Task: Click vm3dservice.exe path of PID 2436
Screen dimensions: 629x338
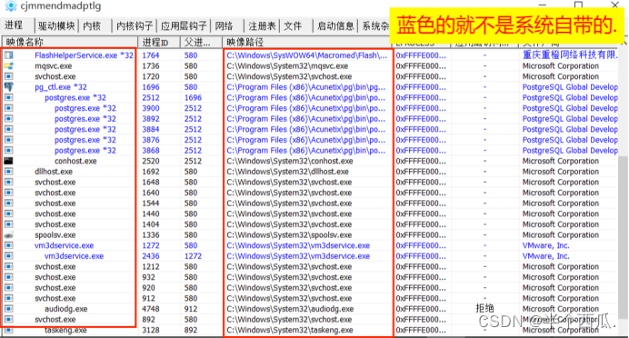Action: [x=298, y=256]
